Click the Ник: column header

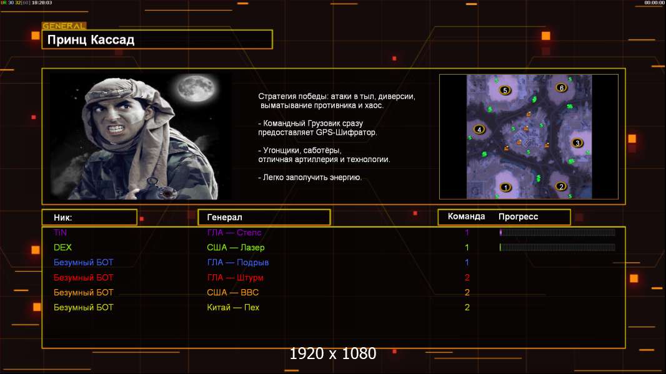click(x=89, y=218)
